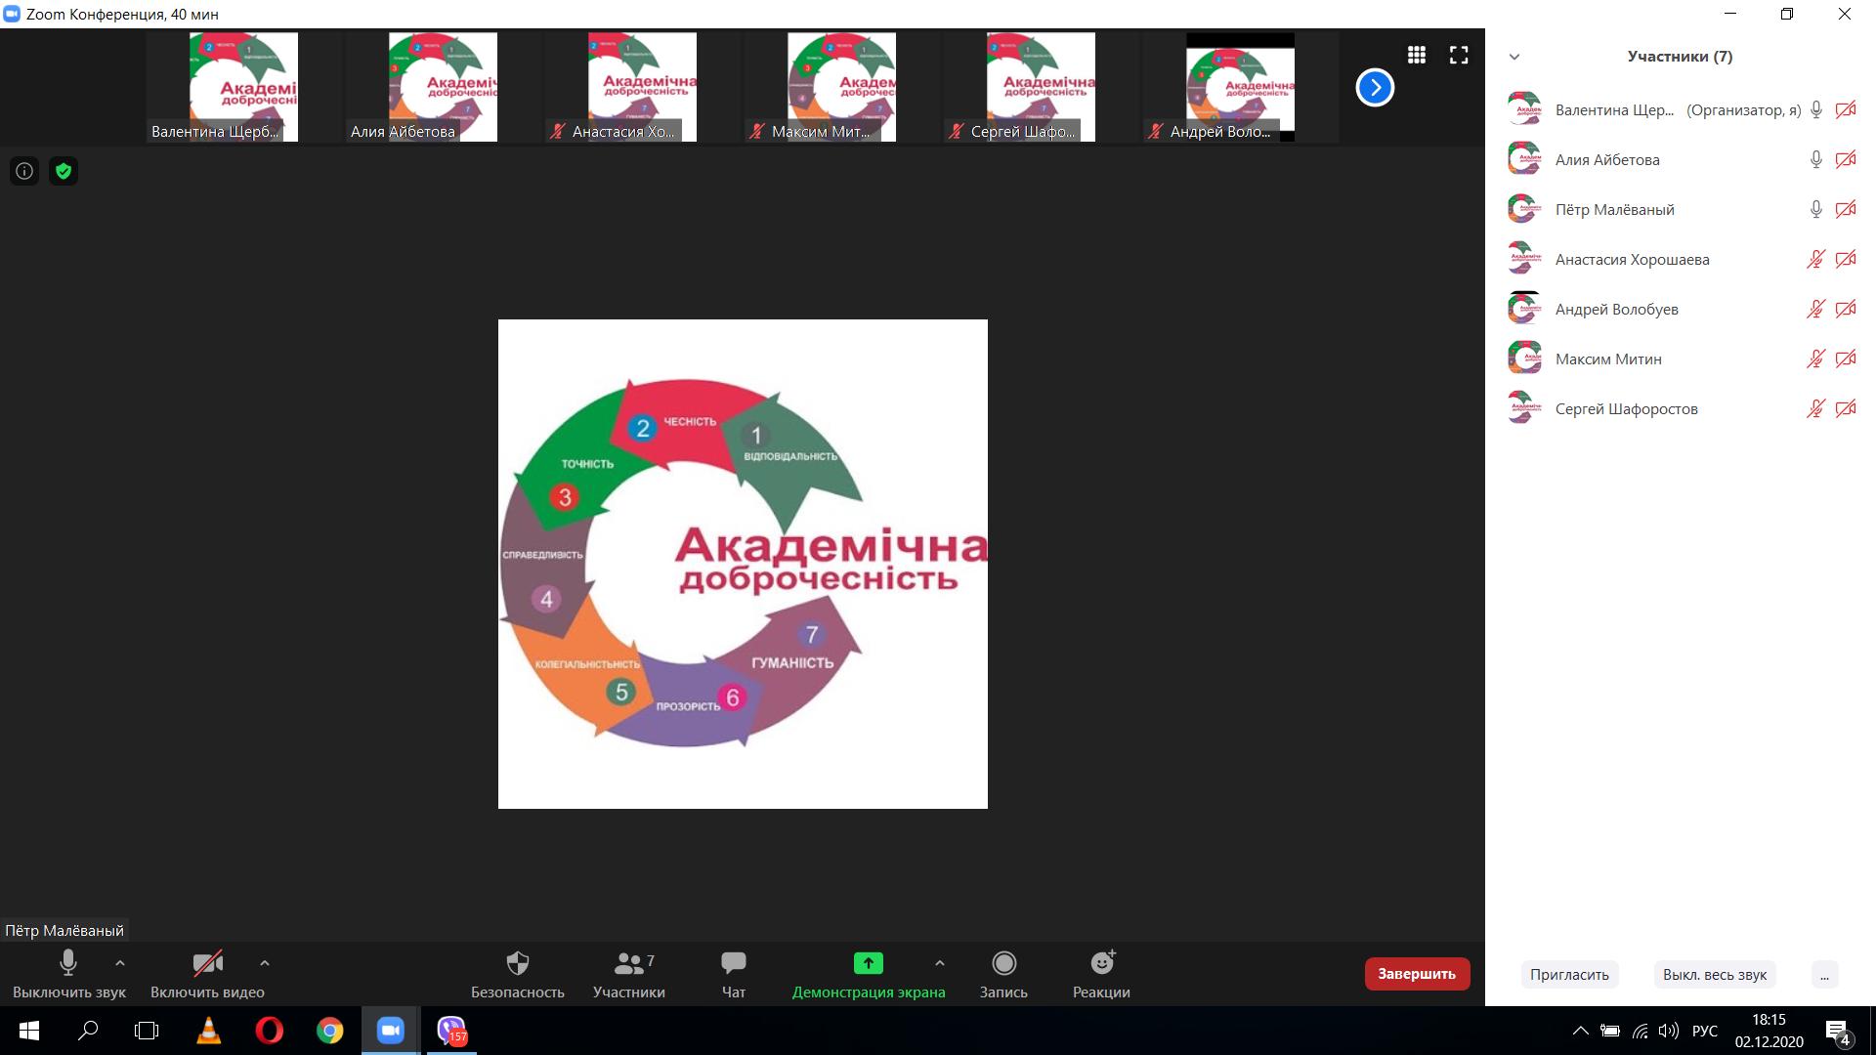Click the green encryption shield icon
The image size is (1876, 1055).
pyautogui.click(x=64, y=172)
